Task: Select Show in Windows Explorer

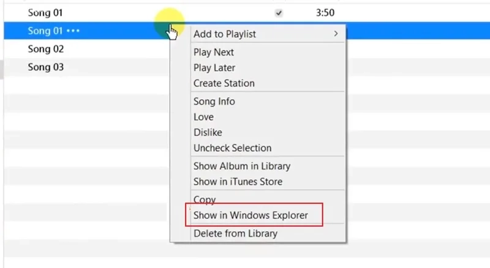Action: (x=268, y=215)
